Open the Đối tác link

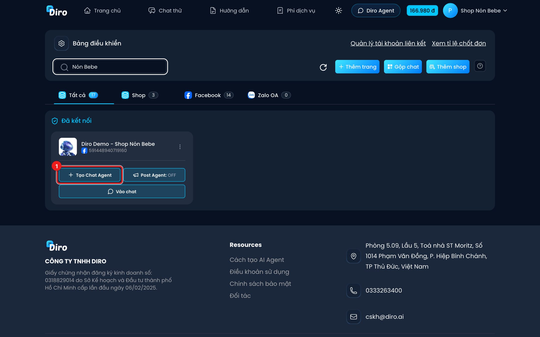[x=240, y=296]
